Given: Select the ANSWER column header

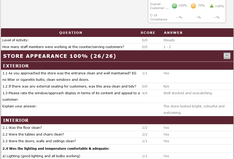Looking at the screenshot, I should (173, 33).
